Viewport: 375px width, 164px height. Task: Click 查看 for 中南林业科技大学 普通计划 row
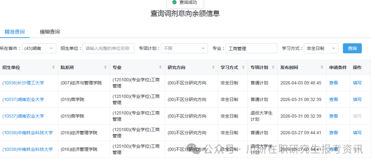coord(333,133)
